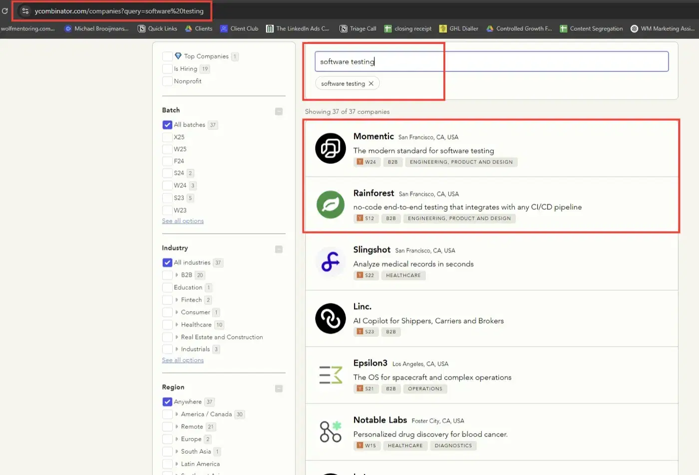Open the Epsilon3 company name link
The height and width of the screenshot is (475, 699).
(x=370, y=363)
